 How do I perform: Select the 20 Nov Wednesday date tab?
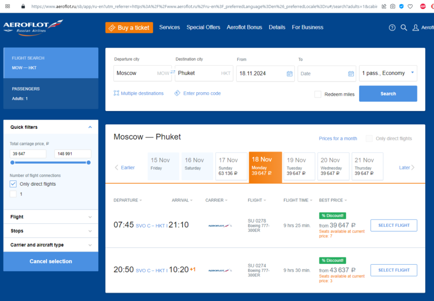[333, 166]
